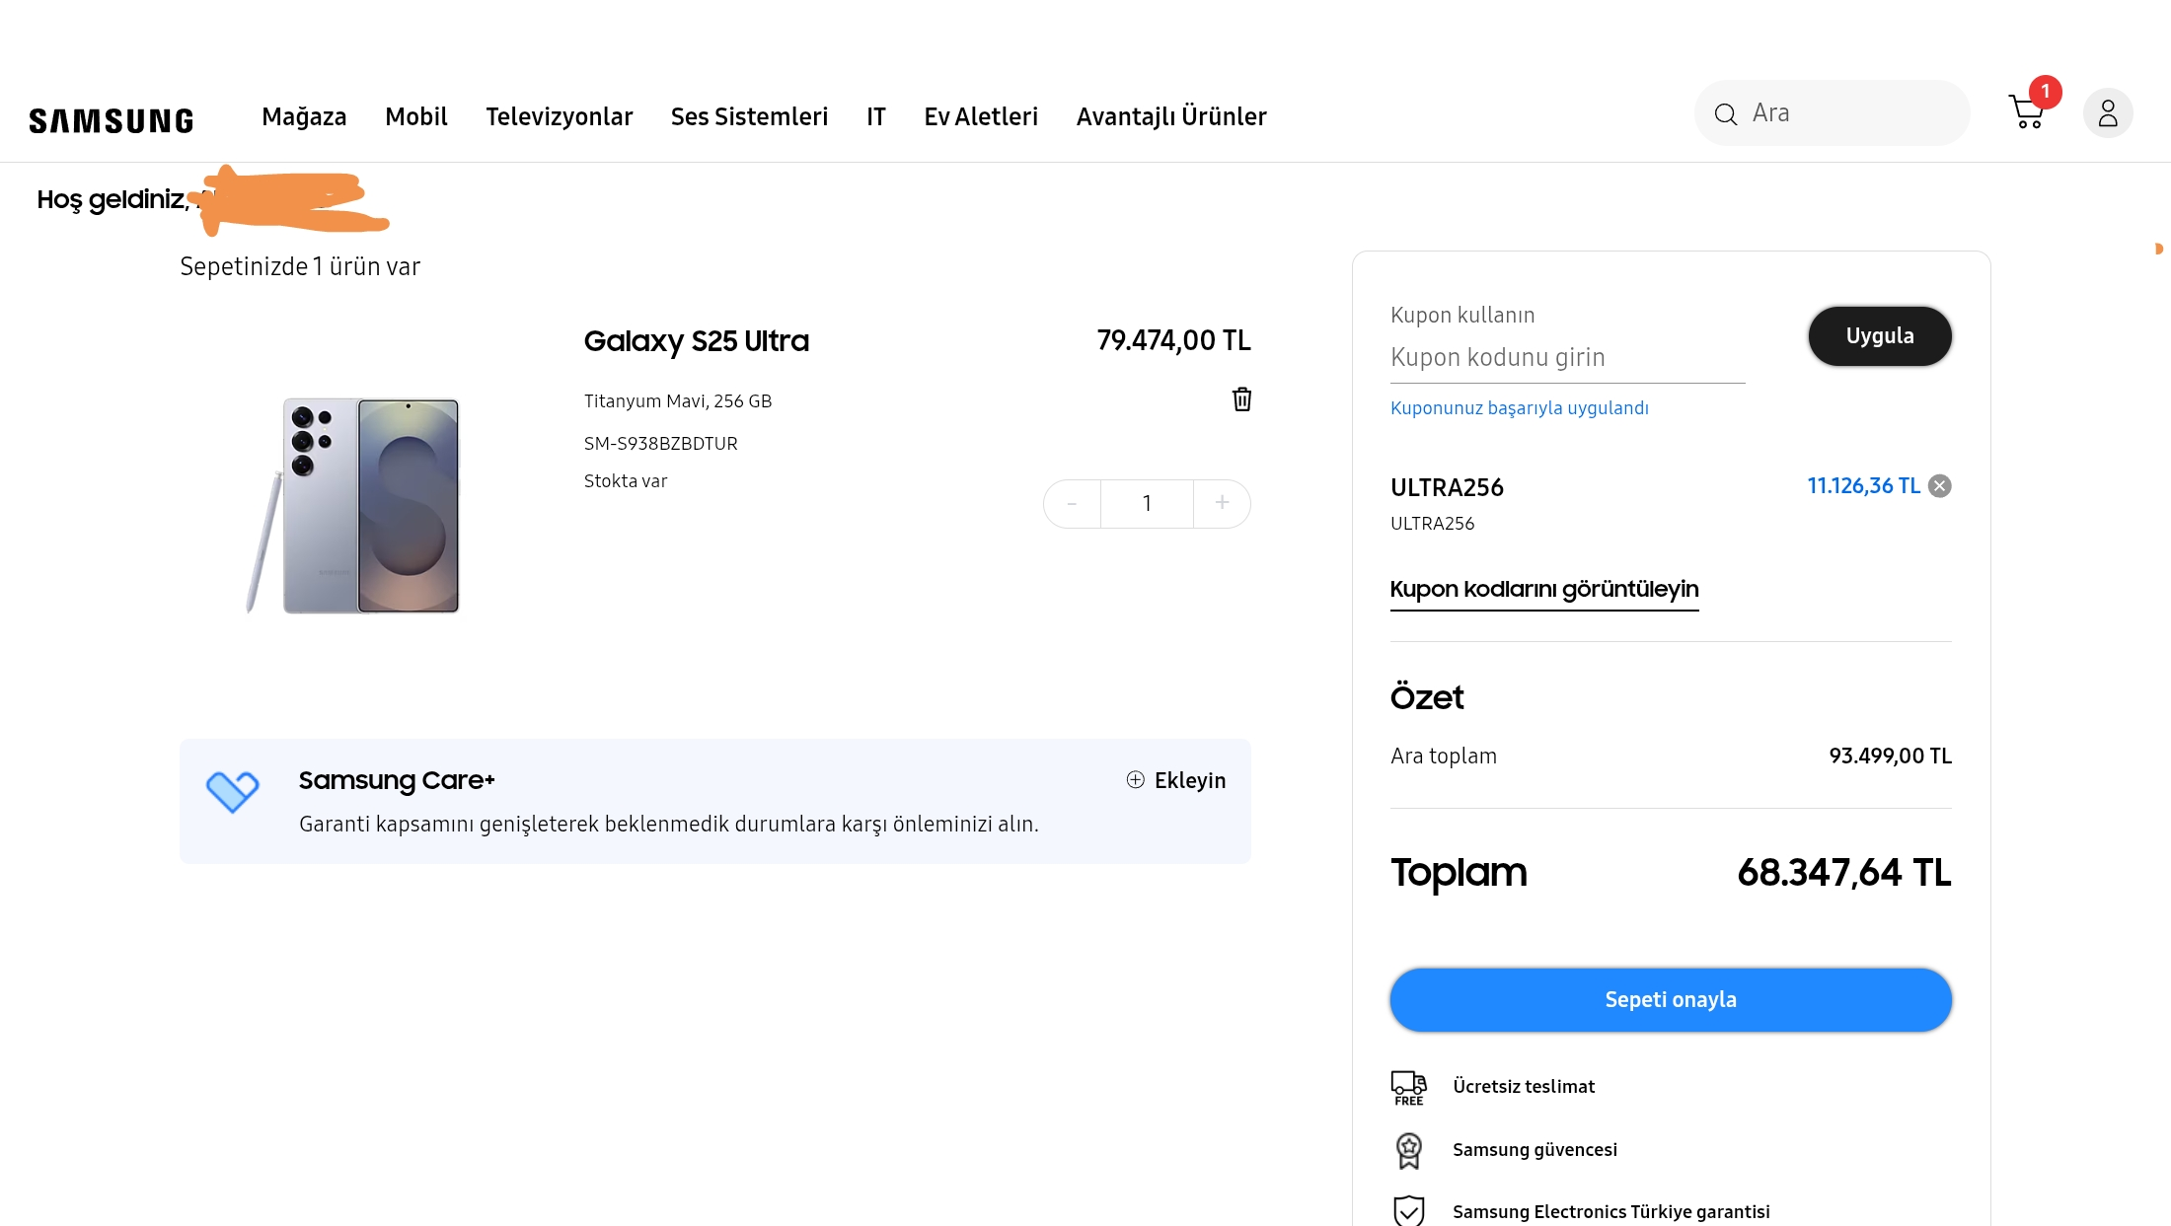
Task: Click the Sepetinizde 1 ürün var text
Action: point(300,267)
